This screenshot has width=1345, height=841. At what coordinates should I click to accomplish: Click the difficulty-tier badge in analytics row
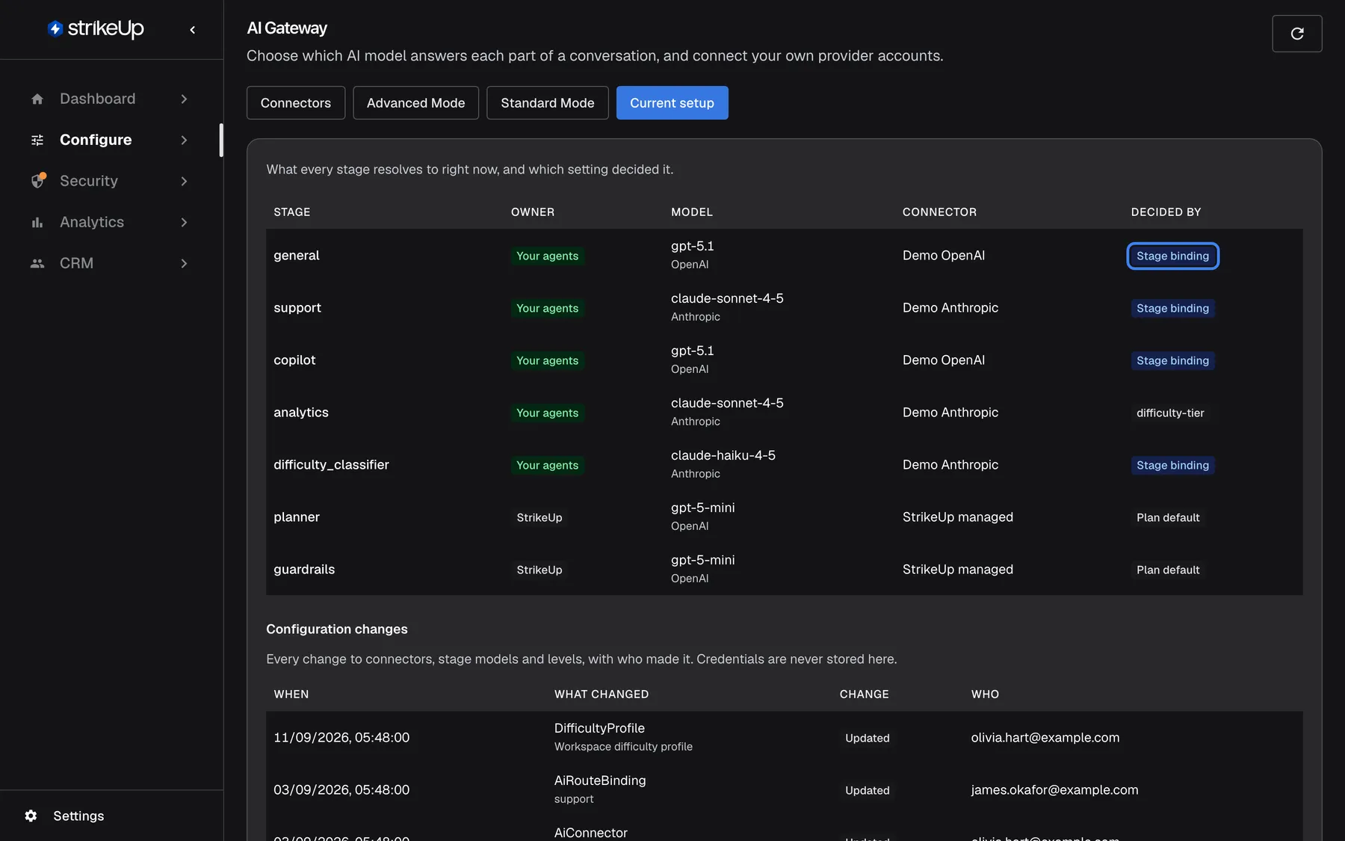coord(1170,413)
